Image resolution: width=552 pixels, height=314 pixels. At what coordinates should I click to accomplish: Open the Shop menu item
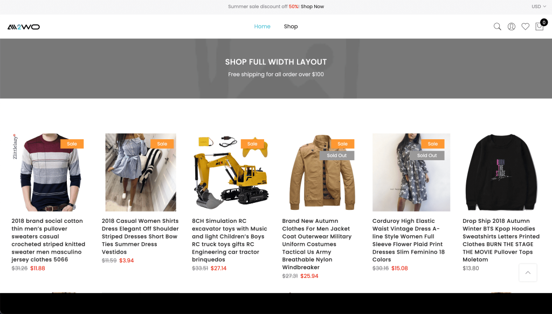coord(291,26)
